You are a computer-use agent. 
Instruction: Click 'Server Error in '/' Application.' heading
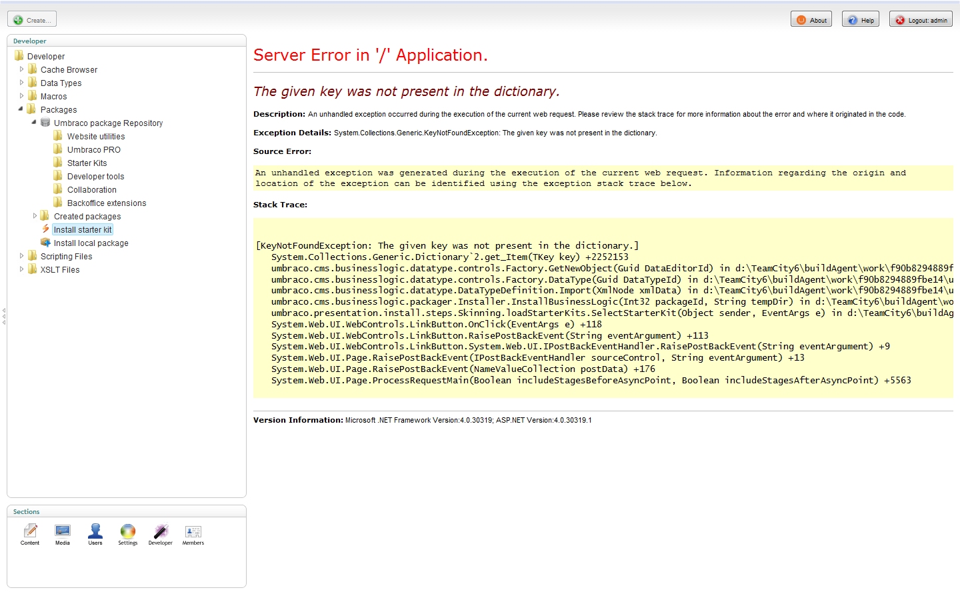(x=371, y=55)
